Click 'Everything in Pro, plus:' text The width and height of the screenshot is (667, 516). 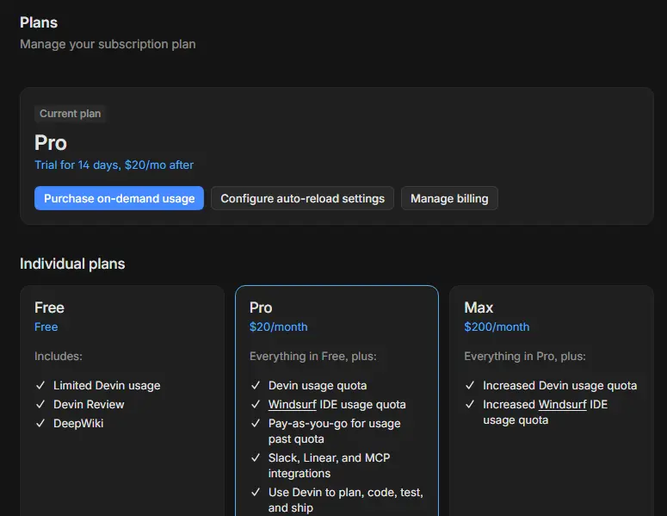[x=525, y=357]
